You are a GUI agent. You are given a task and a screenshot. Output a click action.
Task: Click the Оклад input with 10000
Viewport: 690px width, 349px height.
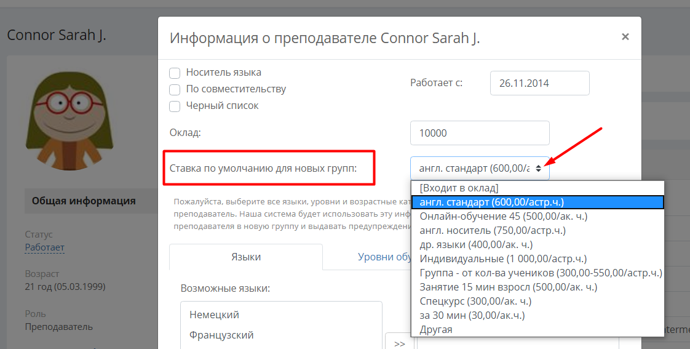tap(480, 132)
